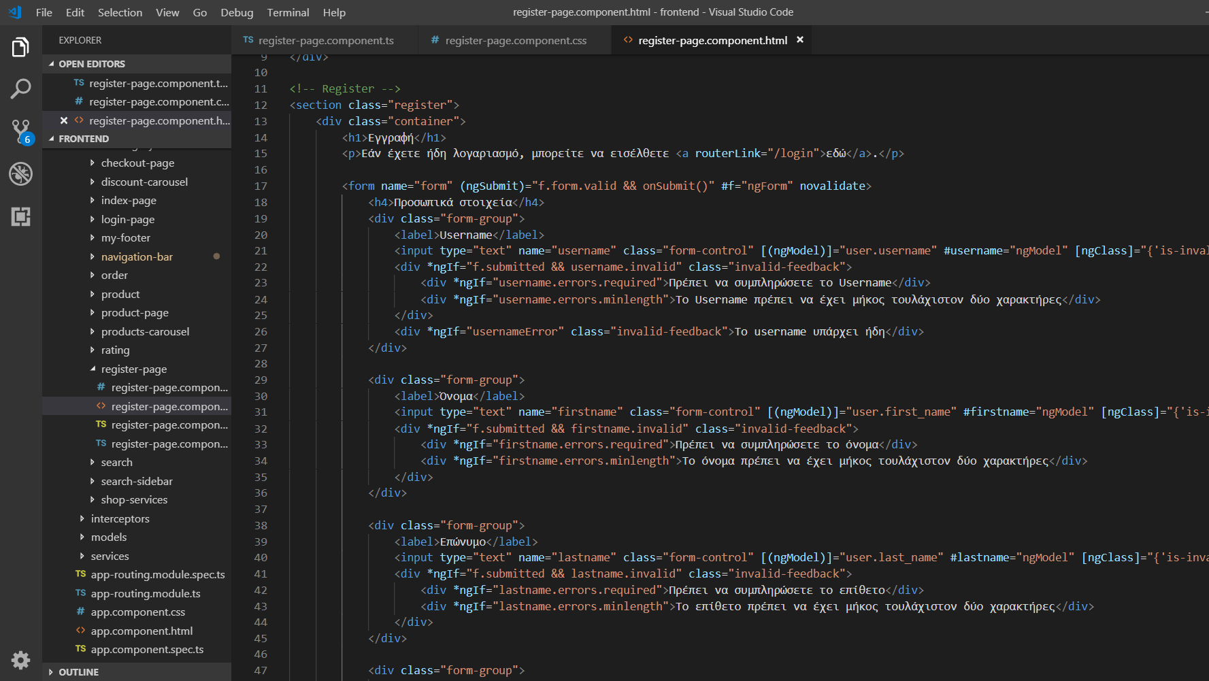The height and width of the screenshot is (681, 1209).
Task: Open app-routing.module.spec.ts file
Action: (x=137, y=575)
